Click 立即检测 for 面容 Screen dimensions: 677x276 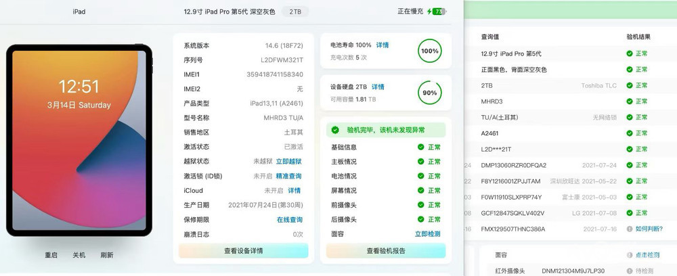click(x=428, y=234)
